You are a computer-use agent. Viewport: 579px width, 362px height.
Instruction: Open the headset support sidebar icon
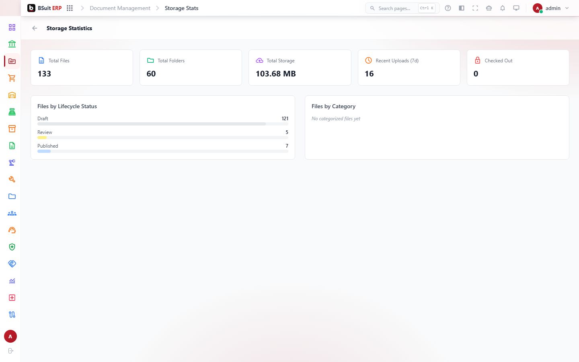[12, 230]
